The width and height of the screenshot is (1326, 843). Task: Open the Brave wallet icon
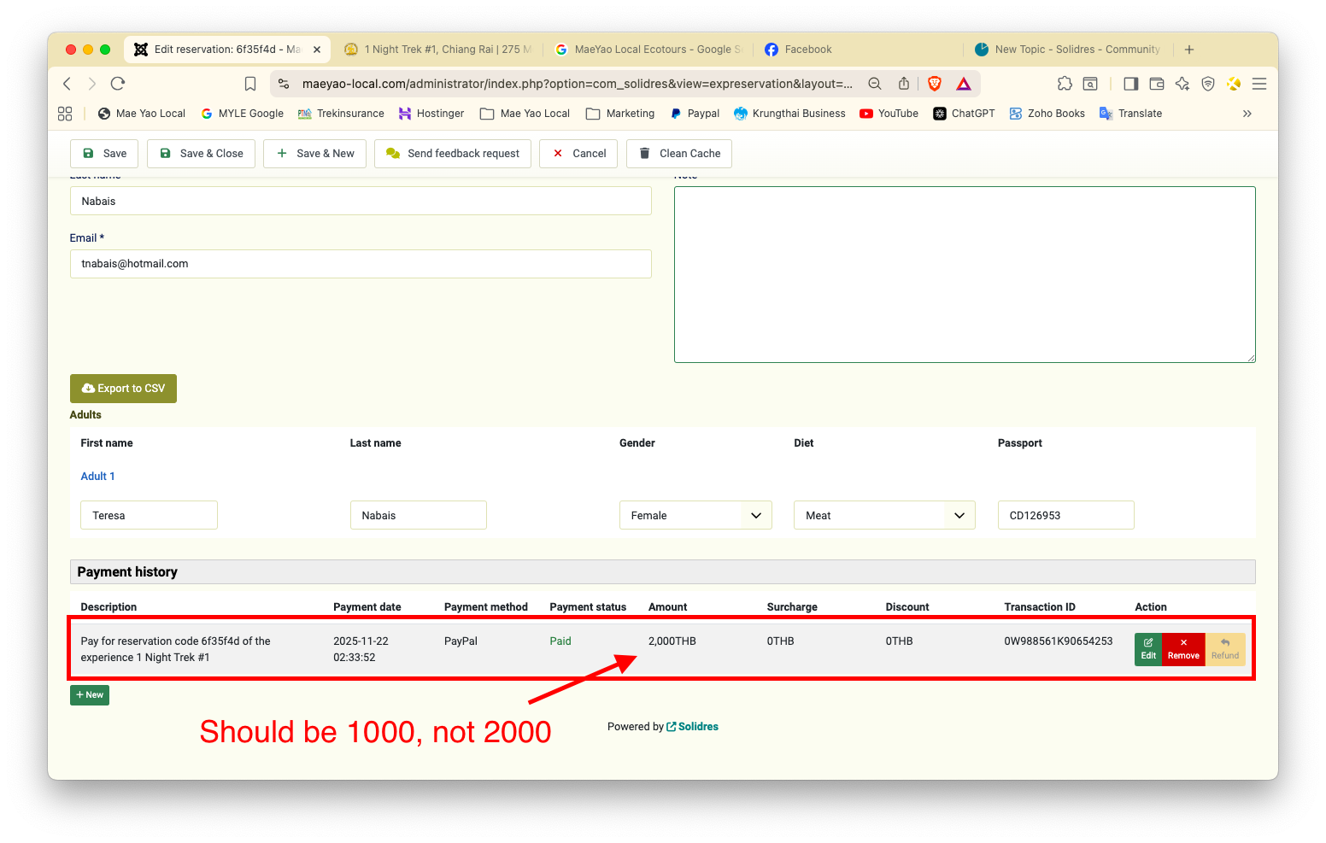[1157, 84]
